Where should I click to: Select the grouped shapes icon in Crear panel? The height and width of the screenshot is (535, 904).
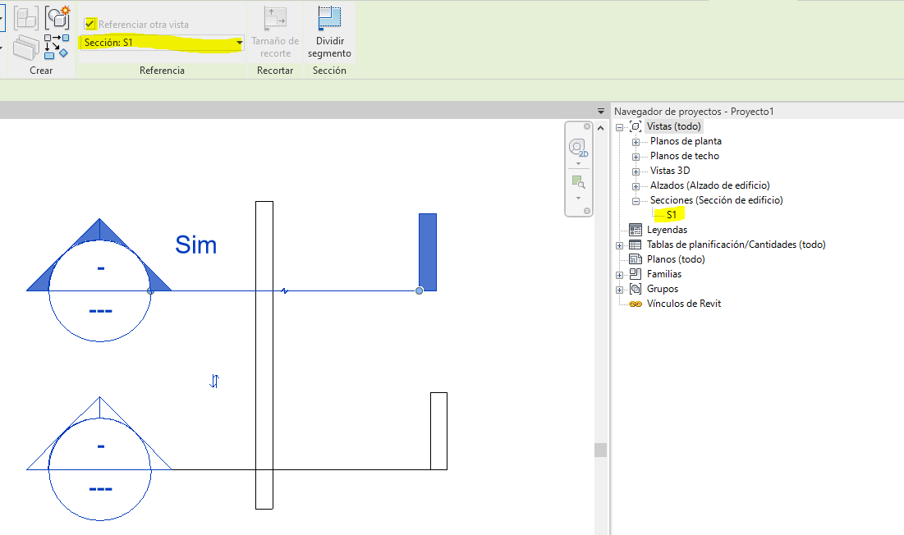coord(25,17)
